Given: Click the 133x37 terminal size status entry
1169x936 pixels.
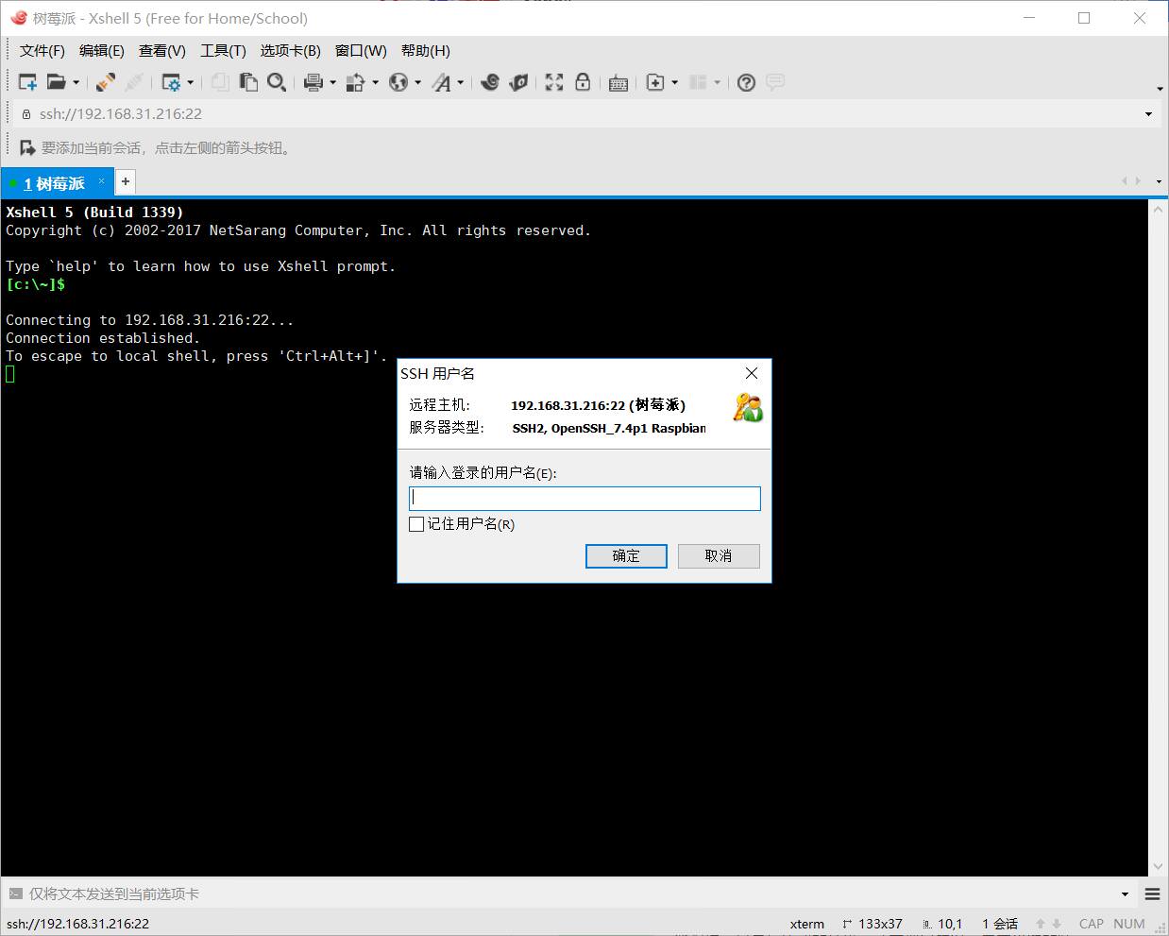Looking at the screenshot, I should click(x=872, y=924).
